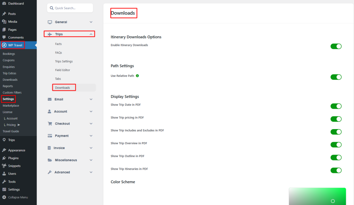Disable Enable Itinerary Downloads switch
Image resolution: width=354 pixels, height=205 pixels.
point(336,46)
